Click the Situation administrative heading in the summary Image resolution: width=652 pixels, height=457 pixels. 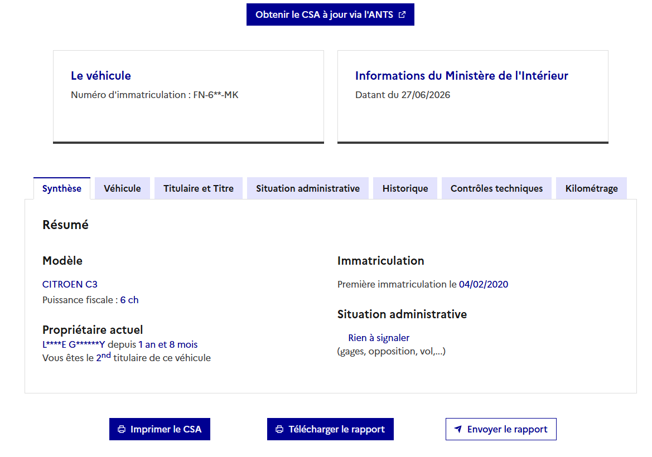tap(402, 314)
